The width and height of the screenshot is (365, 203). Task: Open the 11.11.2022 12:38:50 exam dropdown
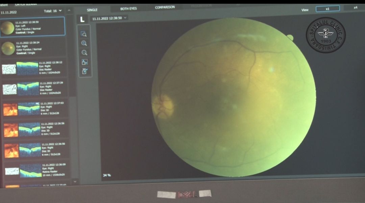(x=109, y=18)
